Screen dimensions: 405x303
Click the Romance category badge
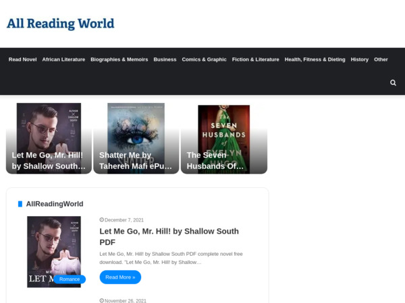pos(70,279)
